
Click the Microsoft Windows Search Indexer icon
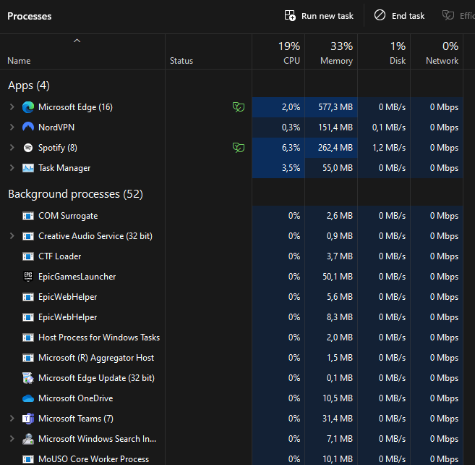[x=28, y=439]
